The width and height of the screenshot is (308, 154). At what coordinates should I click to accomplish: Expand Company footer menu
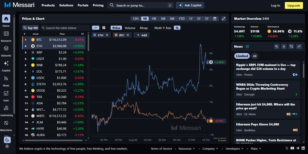[210, 149]
